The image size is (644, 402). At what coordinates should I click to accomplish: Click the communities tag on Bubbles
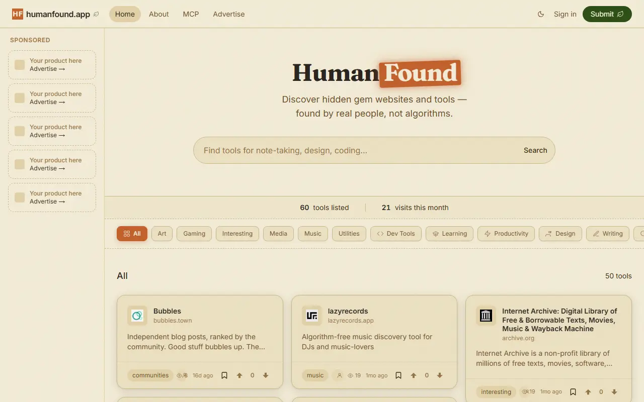[x=150, y=375]
